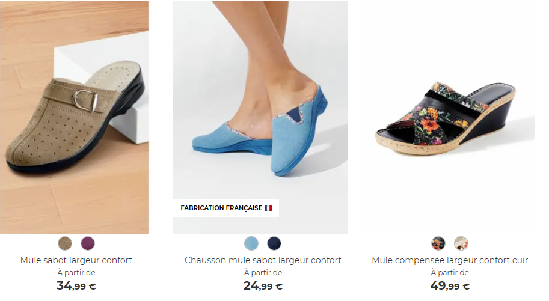Pick the black floral pattern swatch
Screen dimensions: 549x301
(438, 243)
